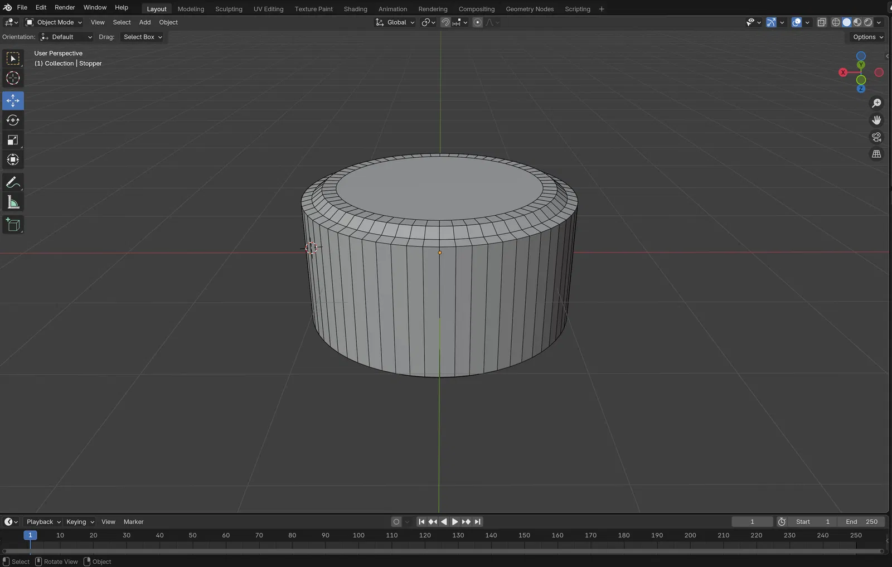
Task: Click the End frame field
Action: tap(861, 522)
